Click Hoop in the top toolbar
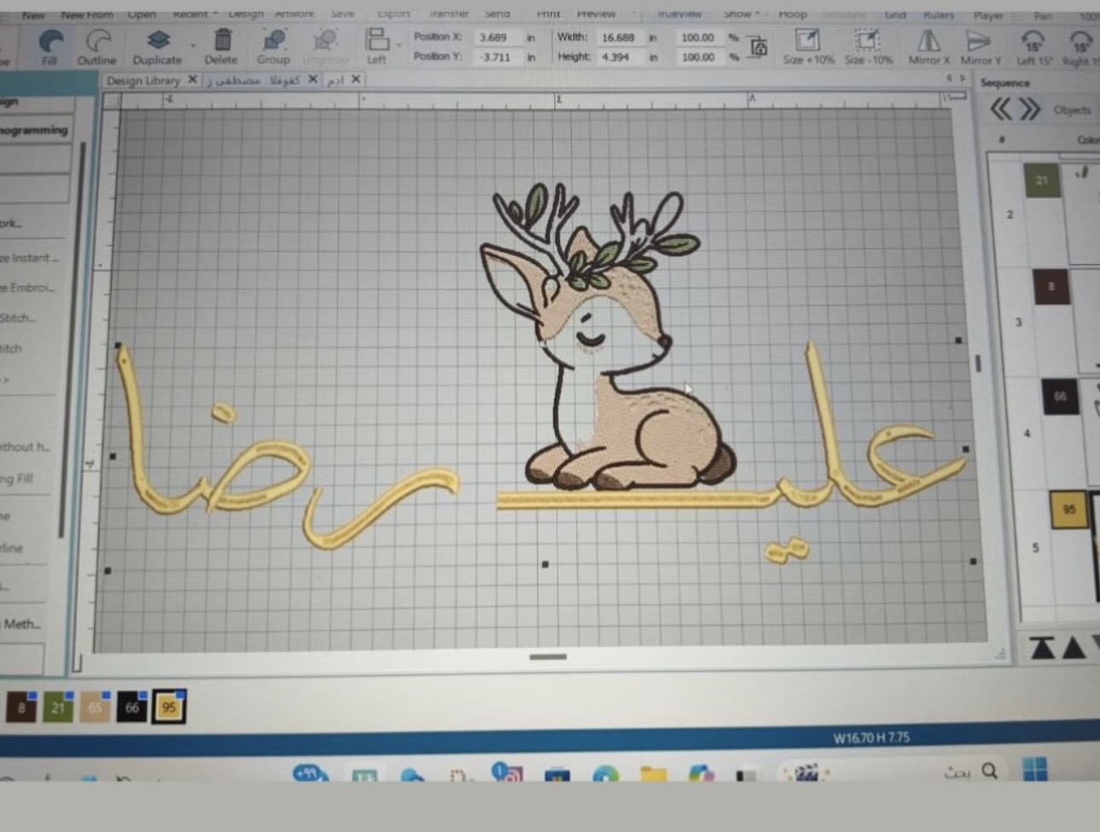Screen dimensions: 1100x832 [792, 14]
